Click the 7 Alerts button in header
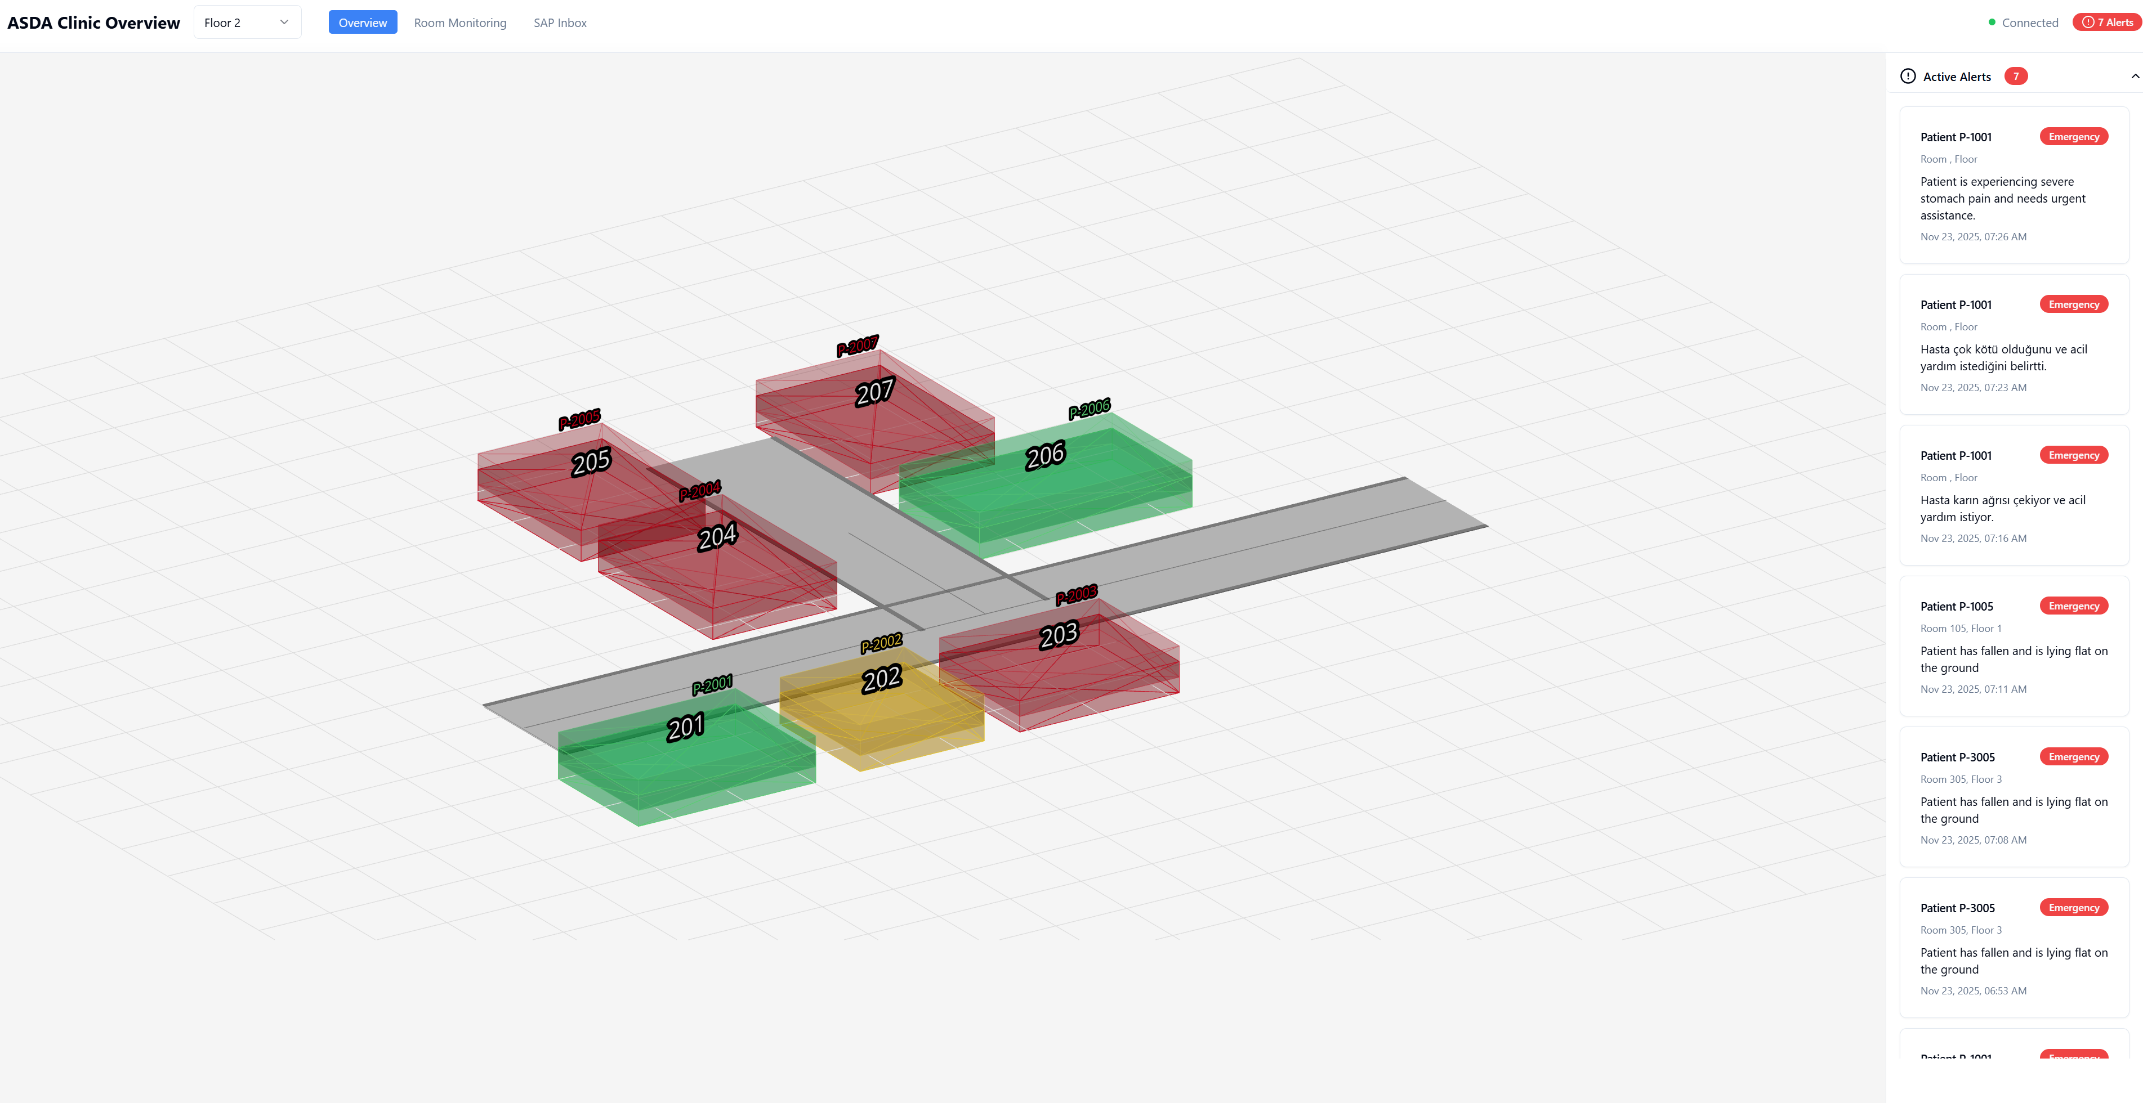Image resolution: width=2143 pixels, height=1103 pixels. click(2106, 23)
